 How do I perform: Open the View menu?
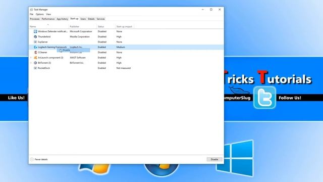(x=48, y=14)
